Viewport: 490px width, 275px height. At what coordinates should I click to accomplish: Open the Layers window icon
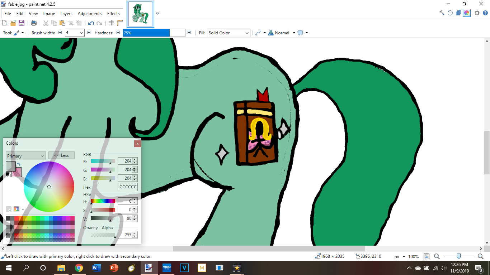tap(458, 13)
